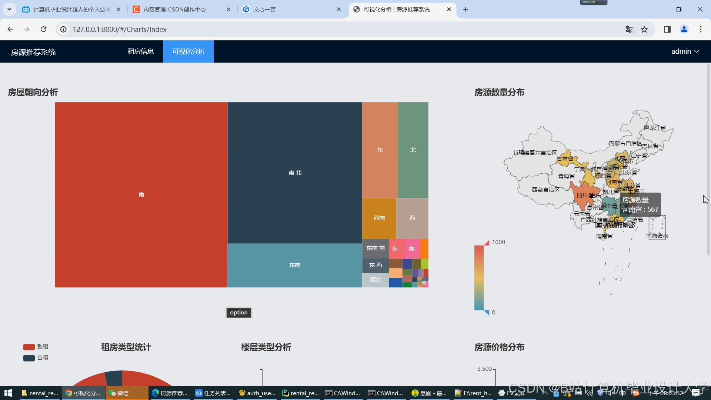Click the browser back arrow

tap(10, 29)
